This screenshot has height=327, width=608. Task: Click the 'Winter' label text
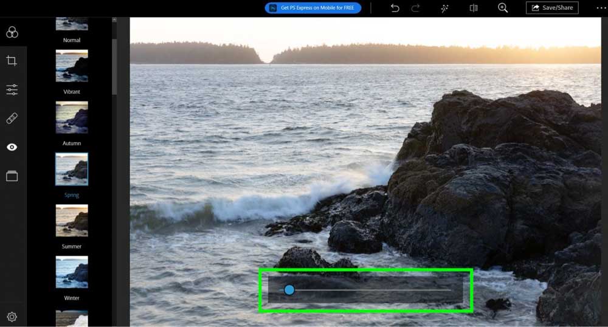(x=72, y=298)
